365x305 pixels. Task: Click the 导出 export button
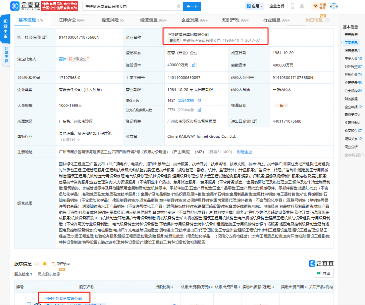[324, 273]
